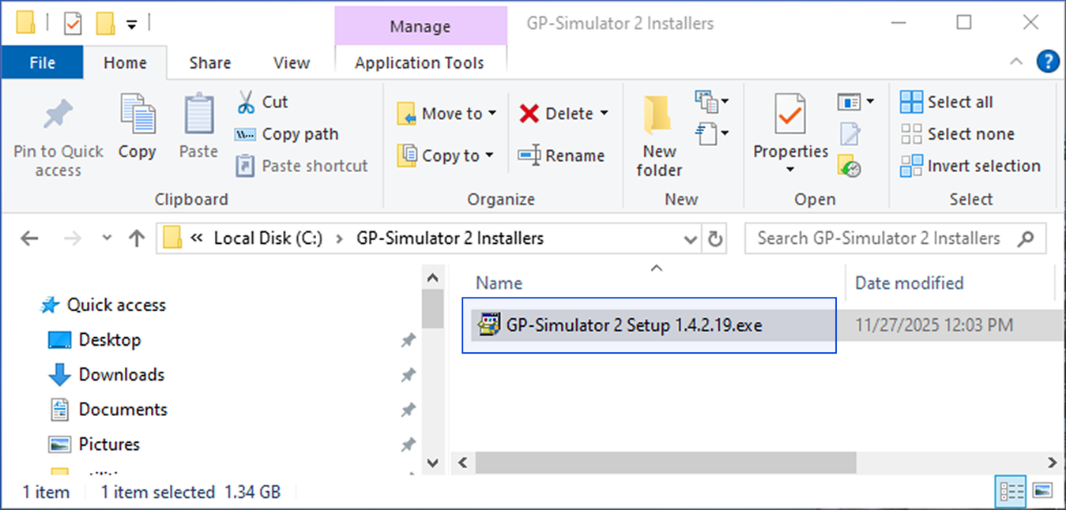
Task: Open the File menu
Action: (x=42, y=63)
